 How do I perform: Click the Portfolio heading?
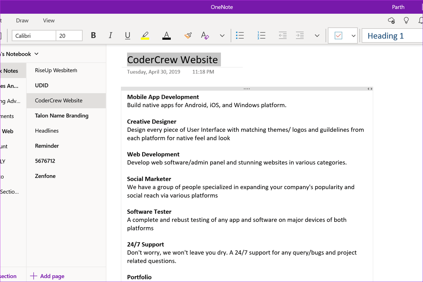(x=139, y=277)
